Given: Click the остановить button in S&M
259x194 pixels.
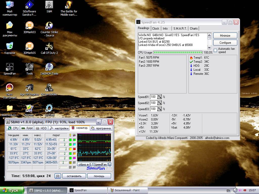Looking at the screenshot, I should click(74, 176).
